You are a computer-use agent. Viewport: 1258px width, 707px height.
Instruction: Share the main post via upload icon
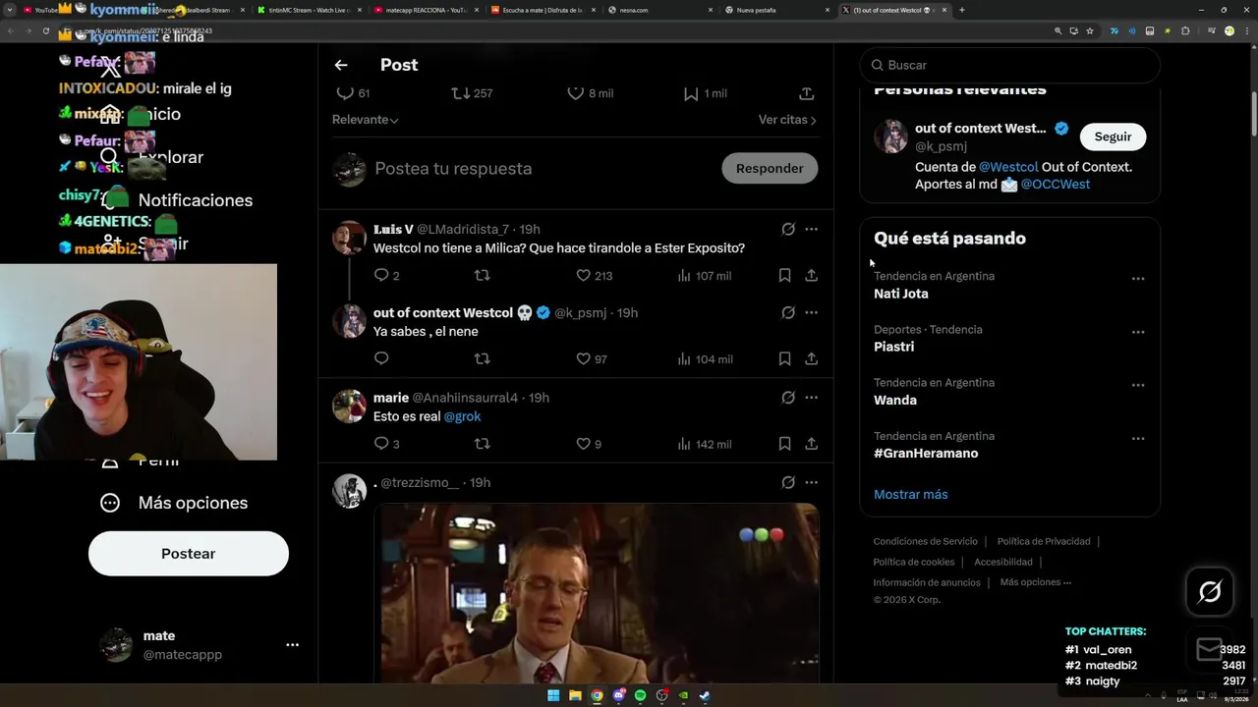807,93
